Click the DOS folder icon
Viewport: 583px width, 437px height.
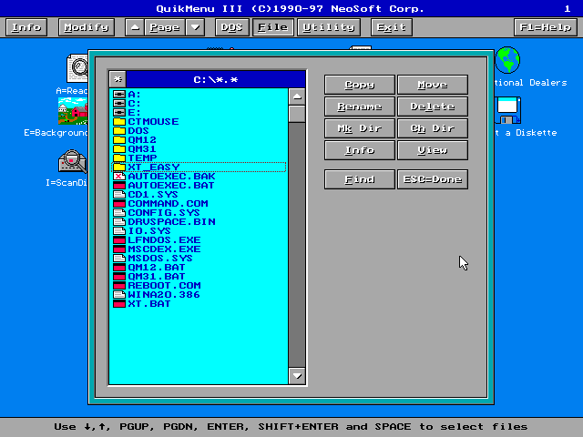(x=119, y=131)
